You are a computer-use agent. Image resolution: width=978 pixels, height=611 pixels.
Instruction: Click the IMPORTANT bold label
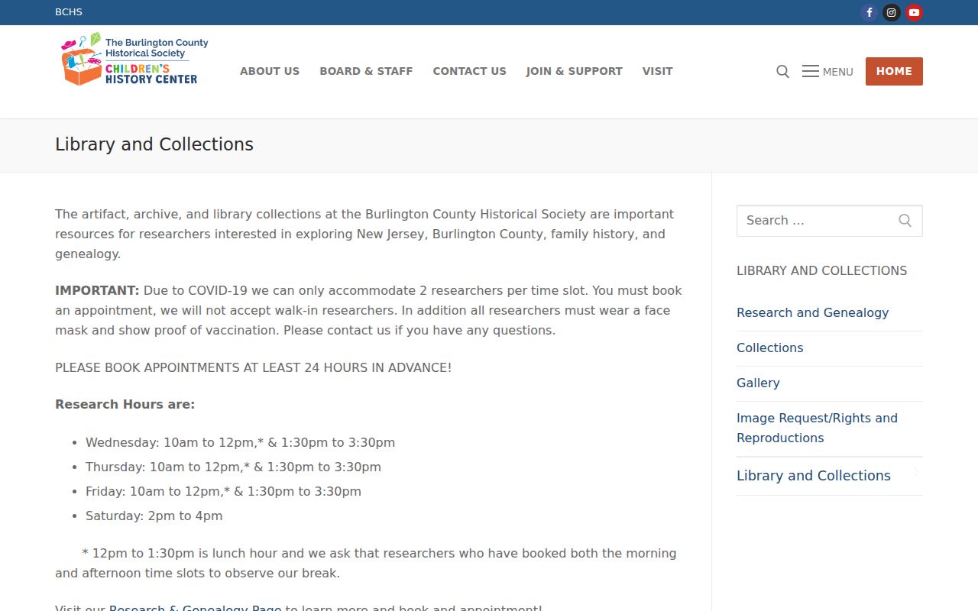pyautogui.click(x=97, y=290)
